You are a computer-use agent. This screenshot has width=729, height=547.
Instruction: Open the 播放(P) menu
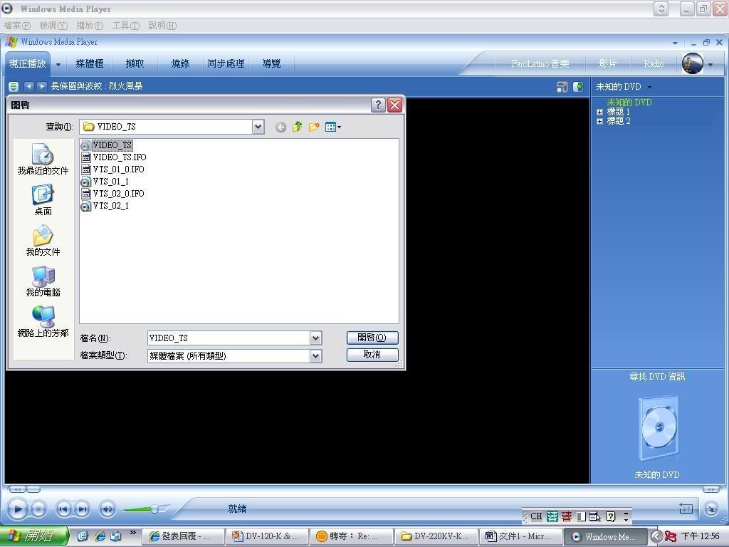(x=90, y=26)
